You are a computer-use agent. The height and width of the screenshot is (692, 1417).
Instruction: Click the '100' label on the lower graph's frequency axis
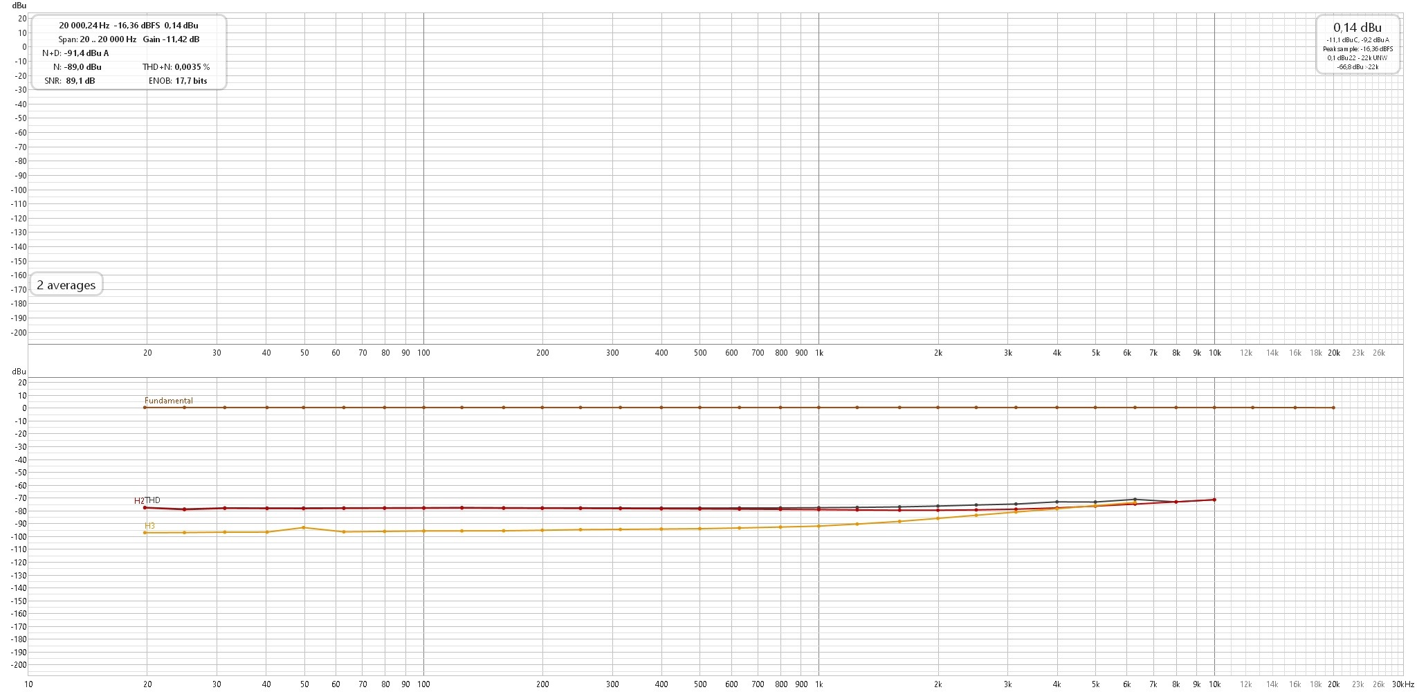tap(423, 684)
